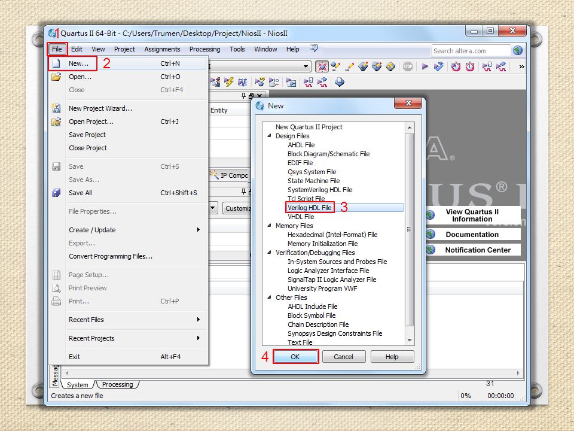Click the globe icon beside Documentation
The height and width of the screenshot is (431, 574).
(431, 234)
